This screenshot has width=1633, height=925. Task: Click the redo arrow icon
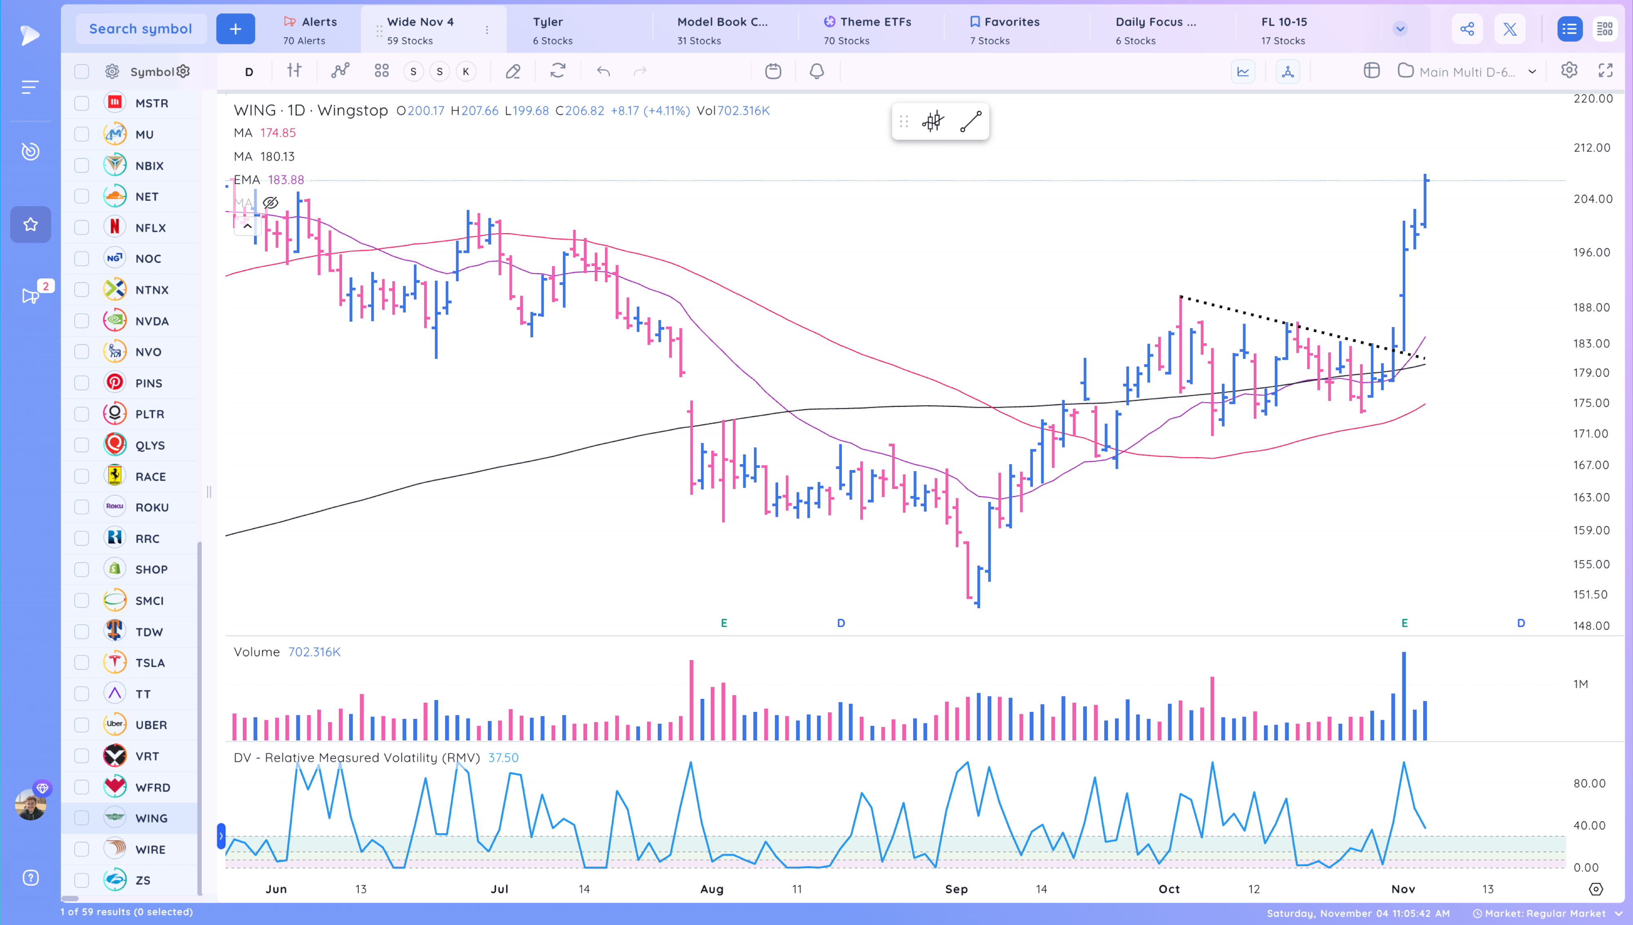pyautogui.click(x=640, y=71)
